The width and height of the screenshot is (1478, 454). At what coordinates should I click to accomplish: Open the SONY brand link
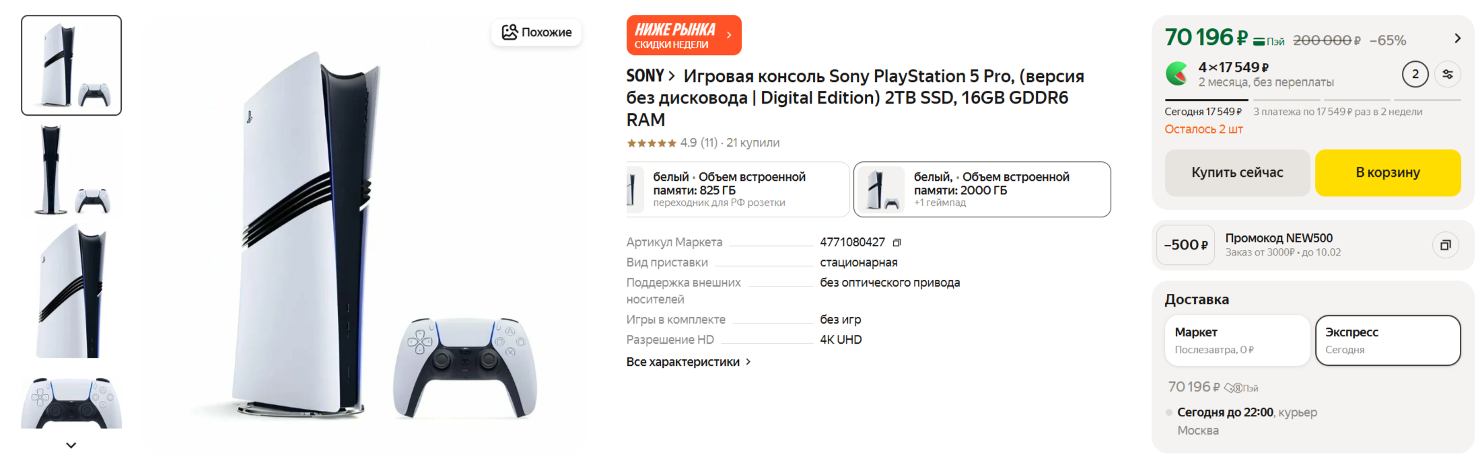coord(649,76)
